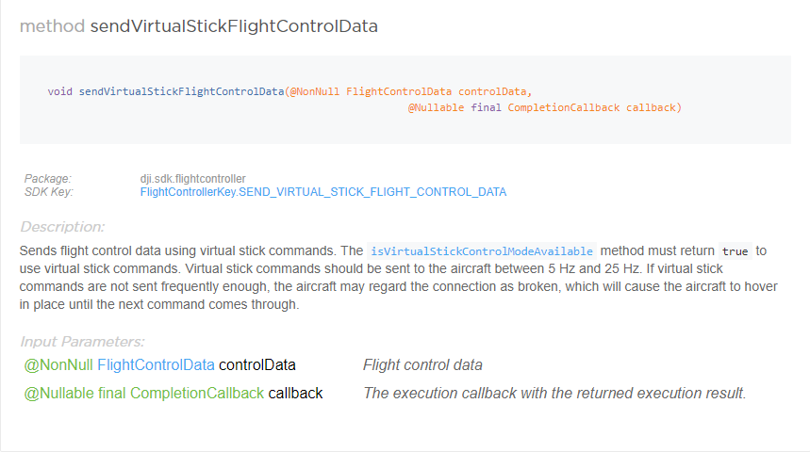Click FlightControlData type inside the code block

(x=399, y=91)
